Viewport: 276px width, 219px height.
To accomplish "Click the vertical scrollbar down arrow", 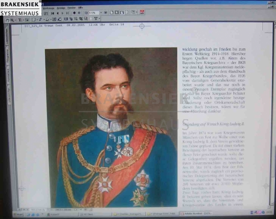I will click(x=272, y=204).
